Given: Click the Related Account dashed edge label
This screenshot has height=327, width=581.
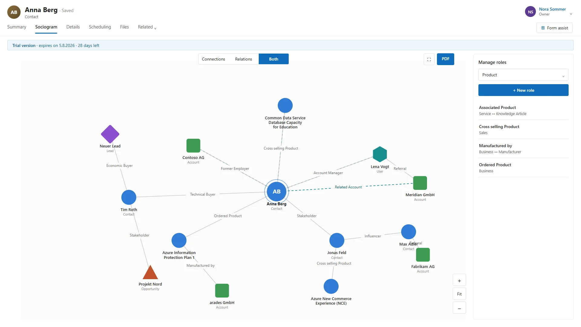Looking at the screenshot, I should tap(348, 187).
